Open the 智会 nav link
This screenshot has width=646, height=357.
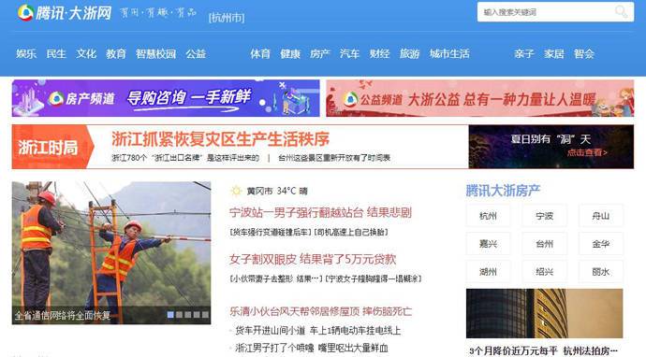[x=584, y=54]
